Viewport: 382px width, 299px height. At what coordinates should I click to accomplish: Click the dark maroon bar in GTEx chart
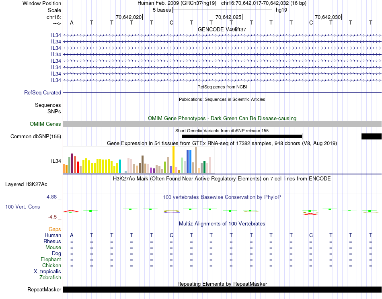72,164
